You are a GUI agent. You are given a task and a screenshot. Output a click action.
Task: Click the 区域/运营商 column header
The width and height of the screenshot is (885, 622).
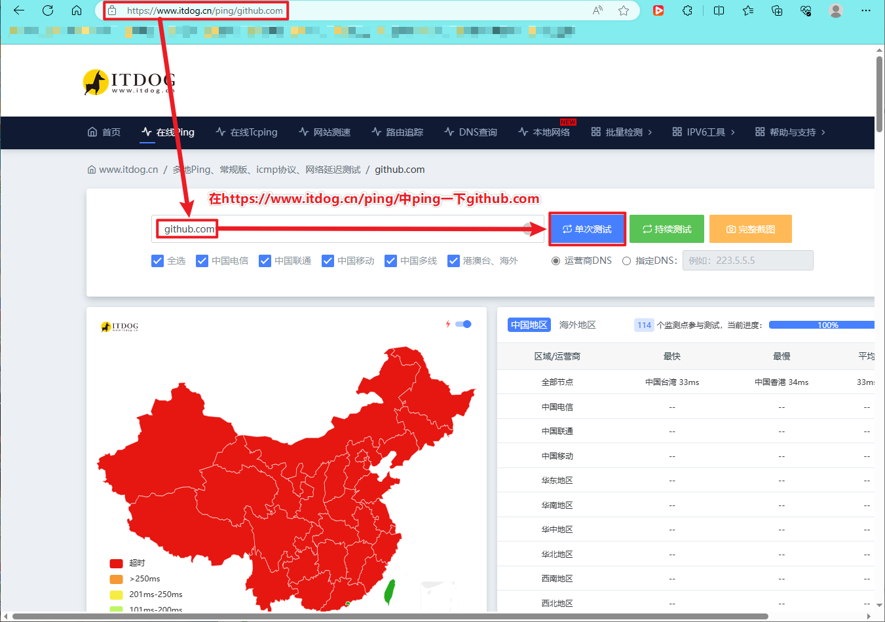(x=557, y=356)
